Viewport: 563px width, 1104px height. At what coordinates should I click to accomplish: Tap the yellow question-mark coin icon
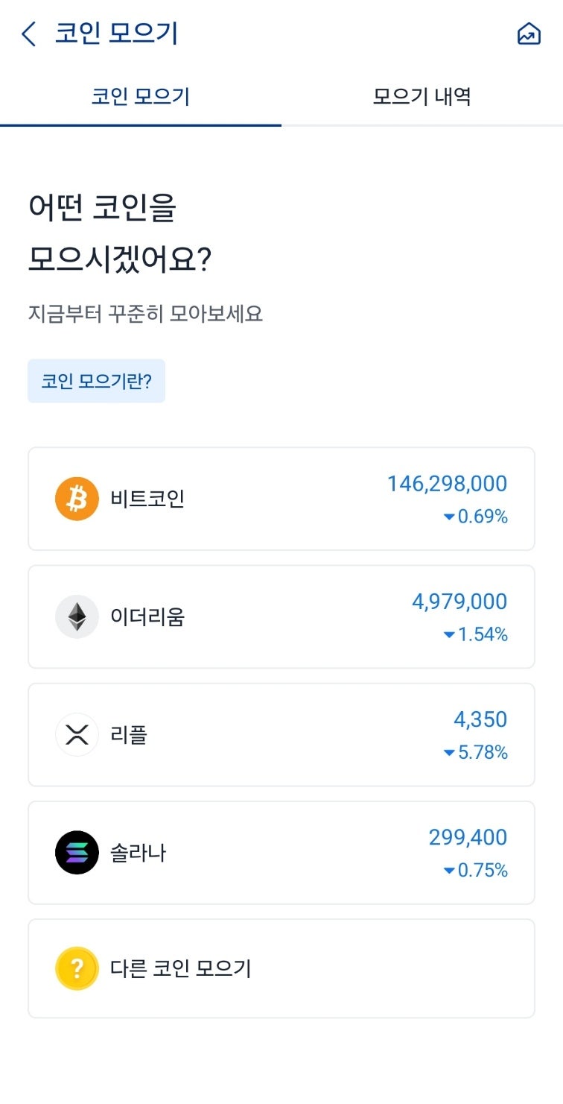(76, 968)
